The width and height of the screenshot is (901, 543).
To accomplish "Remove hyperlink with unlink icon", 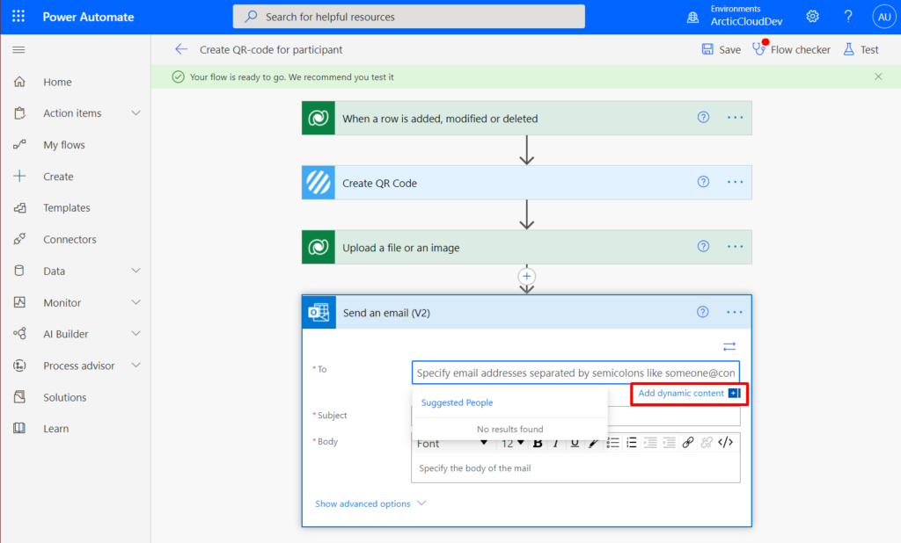I will [707, 442].
